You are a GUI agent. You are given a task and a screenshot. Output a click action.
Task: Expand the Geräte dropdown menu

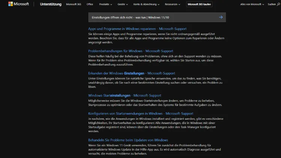click(123, 4)
